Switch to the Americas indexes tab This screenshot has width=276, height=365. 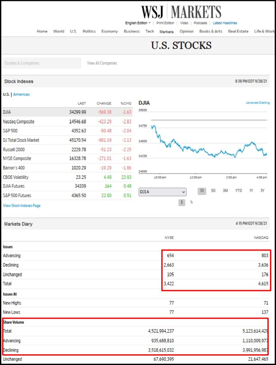click(x=21, y=94)
